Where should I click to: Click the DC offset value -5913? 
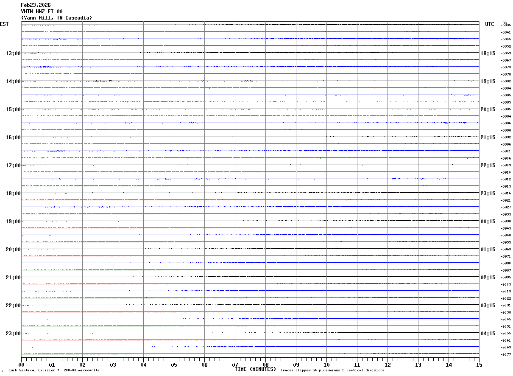(x=506, y=186)
